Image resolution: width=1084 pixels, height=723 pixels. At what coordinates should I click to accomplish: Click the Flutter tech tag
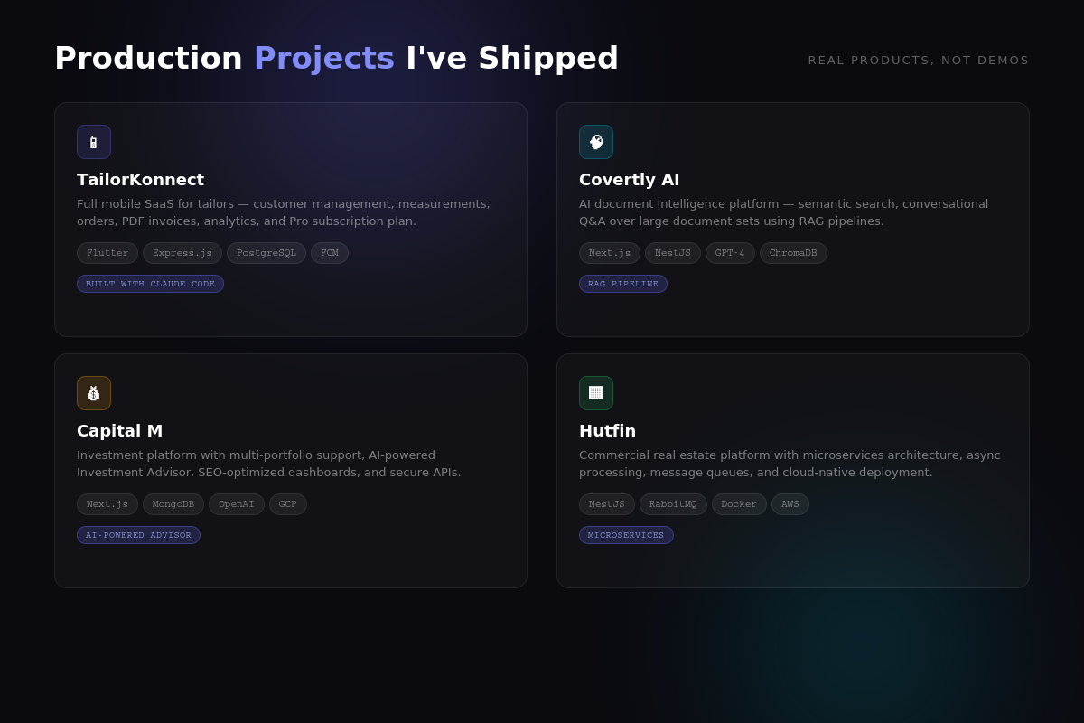(x=107, y=253)
